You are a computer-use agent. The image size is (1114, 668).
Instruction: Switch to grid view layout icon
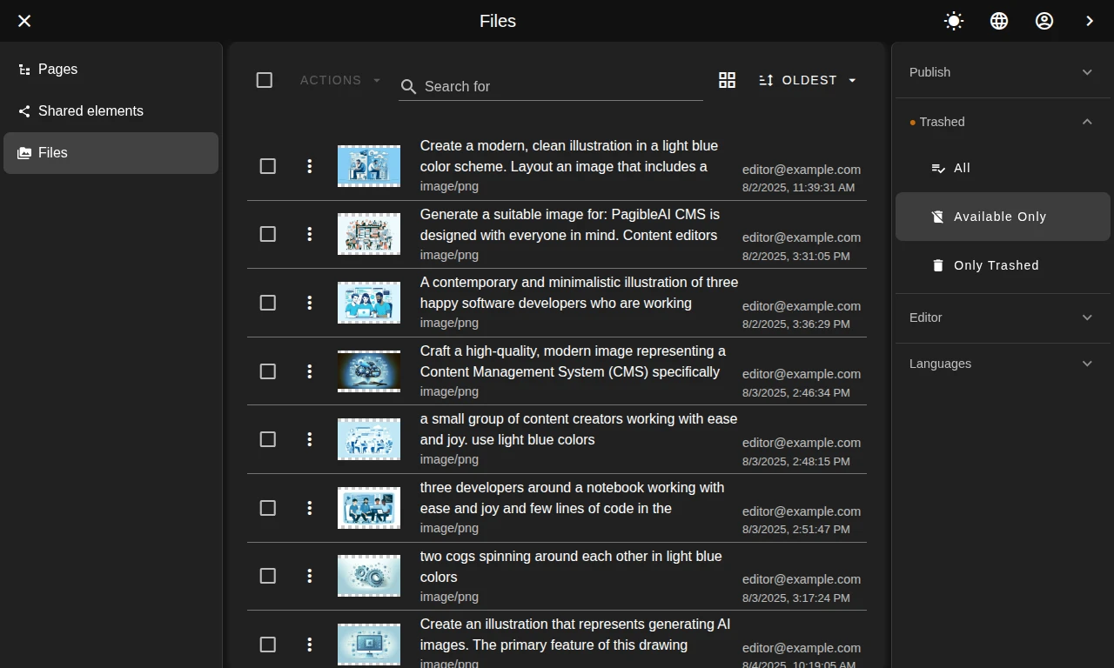tap(727, 80)
